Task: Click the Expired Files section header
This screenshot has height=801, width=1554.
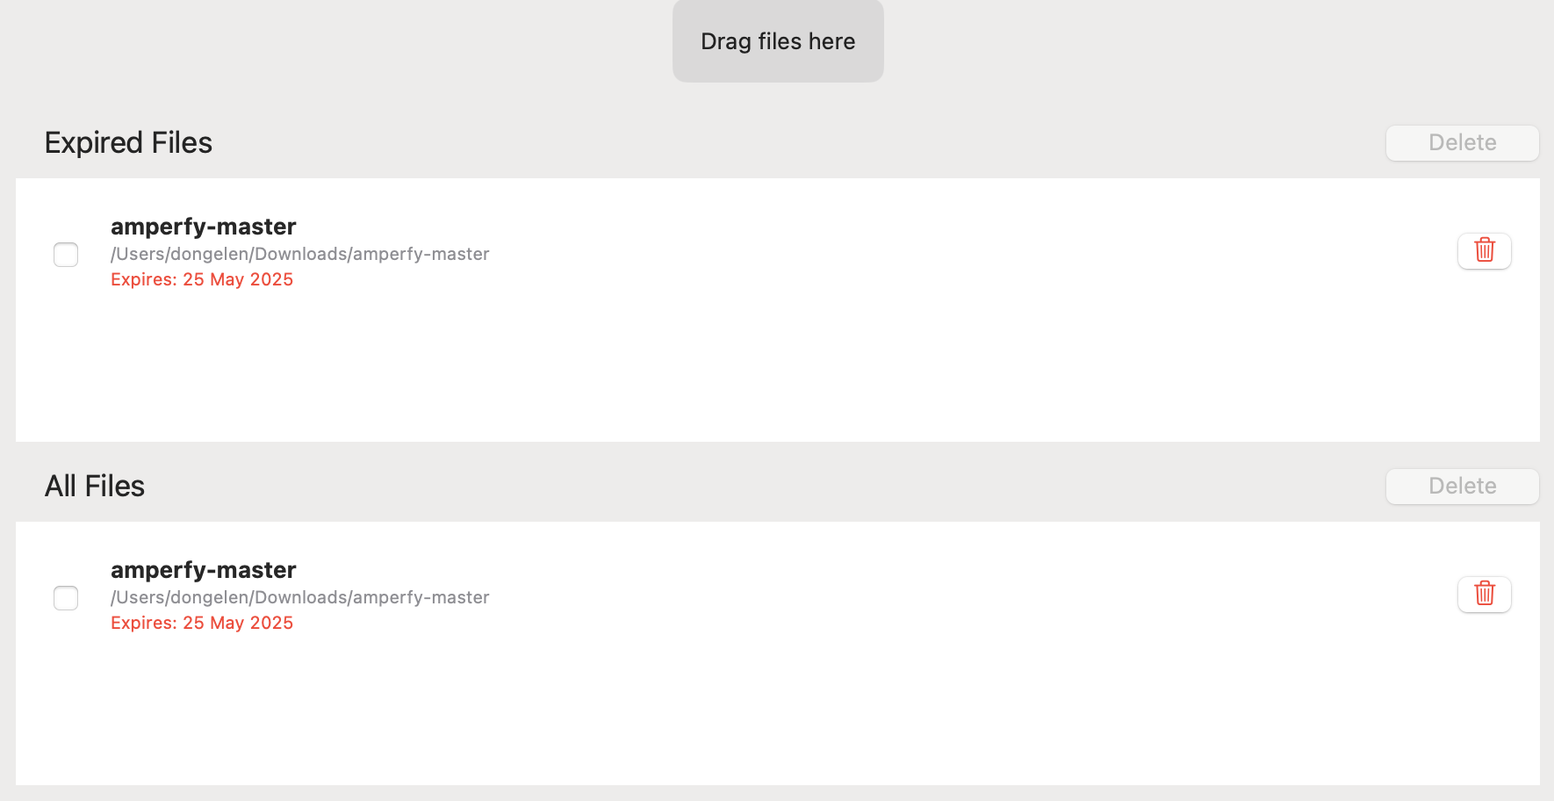Action: 128,142
